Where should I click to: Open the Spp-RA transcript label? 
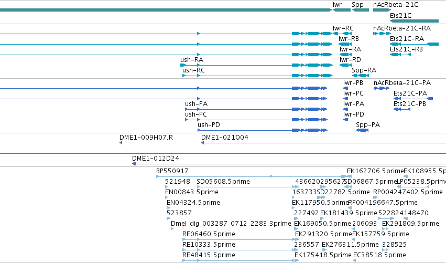click(364, 70)
